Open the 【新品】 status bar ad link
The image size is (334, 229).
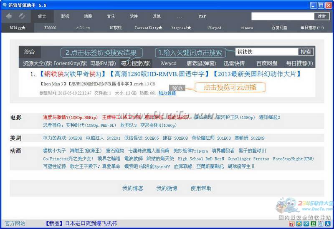tap(81, 223)
